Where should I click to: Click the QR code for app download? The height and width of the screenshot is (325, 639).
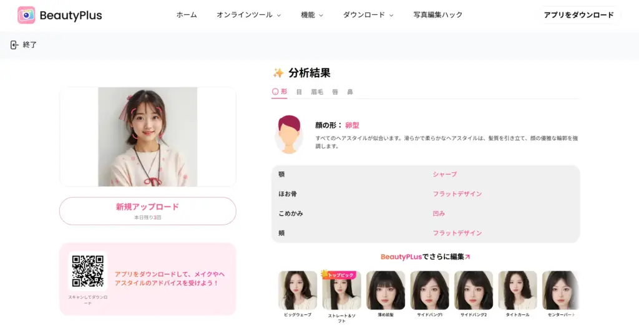(87, 271)
